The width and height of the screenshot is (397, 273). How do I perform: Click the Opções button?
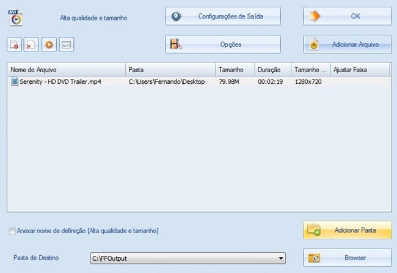[x=223, y=45]
